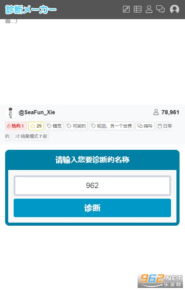Image resolution: width=185 pixels, height=290 pixels.
Task: Open the comments chat bubbles icon
Action: [160, 9]
